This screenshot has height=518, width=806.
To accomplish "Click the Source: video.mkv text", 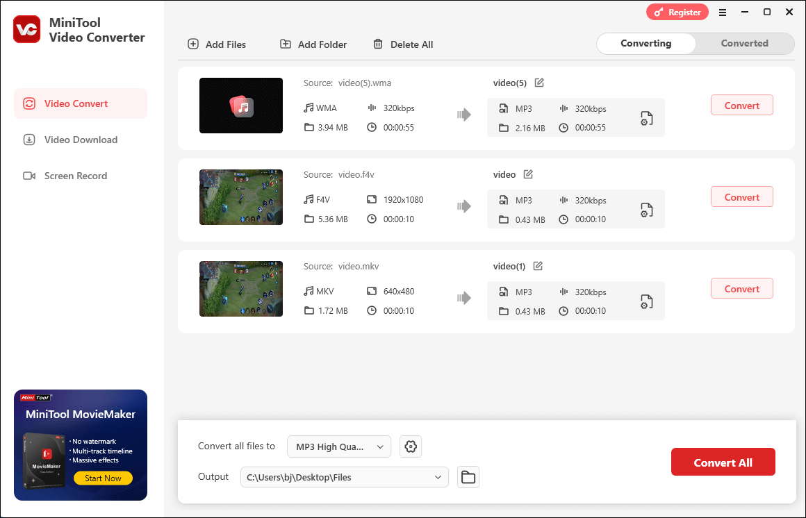I will 340,266.
